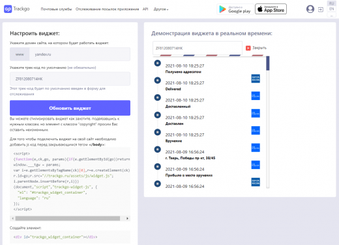Open Почтовые службы menu item
Viewport: 339px width, 245px height.
point(56,9)
